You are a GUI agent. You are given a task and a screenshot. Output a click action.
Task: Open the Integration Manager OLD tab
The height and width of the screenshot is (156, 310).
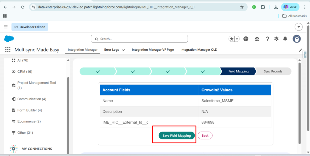pos(199,49)
